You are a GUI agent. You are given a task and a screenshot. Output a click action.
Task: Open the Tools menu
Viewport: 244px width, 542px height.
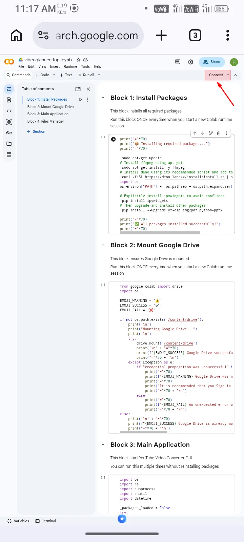85,67
